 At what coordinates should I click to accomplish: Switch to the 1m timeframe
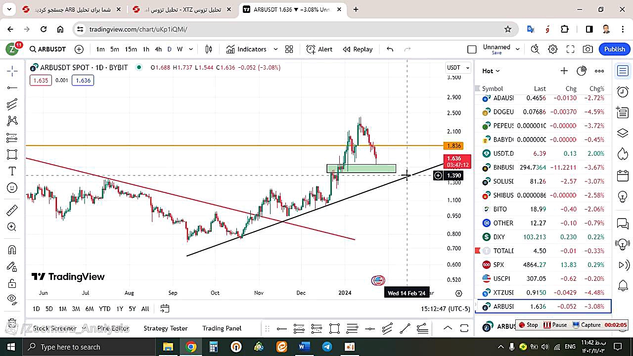pos(100,49)
